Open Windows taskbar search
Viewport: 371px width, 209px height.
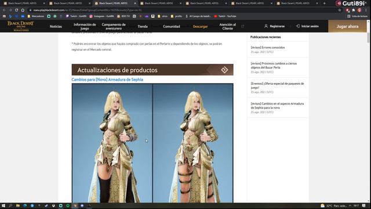[x=10, y=206]
